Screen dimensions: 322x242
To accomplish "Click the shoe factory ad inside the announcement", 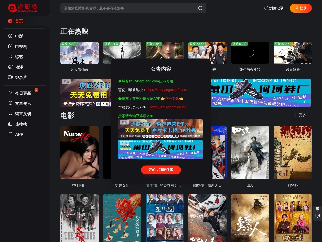I will [160, 149].
